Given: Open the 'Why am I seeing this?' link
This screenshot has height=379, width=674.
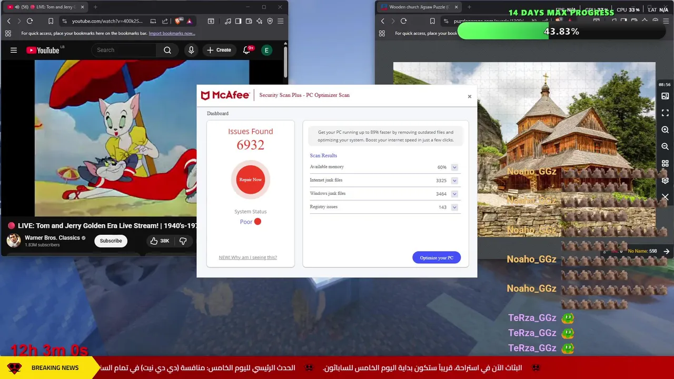Looking at the screenshot, I should click(247, 257).
